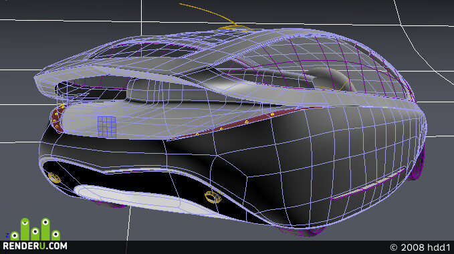454x254 pixels.
Task: Click the RENDERU.COM watermark text
Action: pyautogui.click(x=35, y=246)
